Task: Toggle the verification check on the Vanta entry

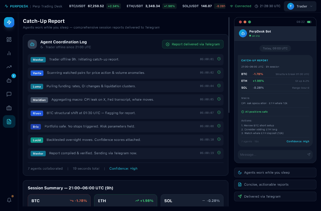Action: (x=219, y=72)
